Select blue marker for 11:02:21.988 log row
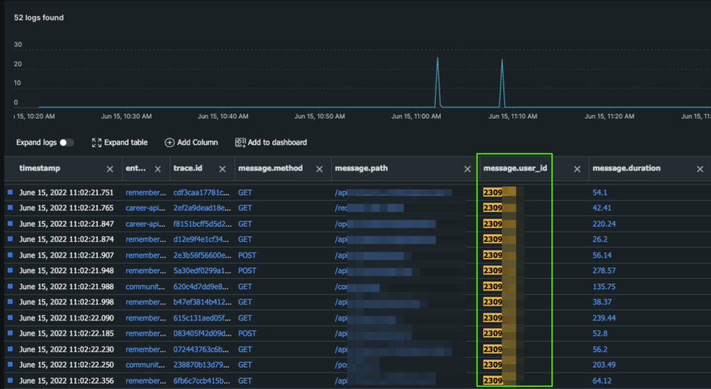The height and width of the screenshot is (389, 711). coord(10,286)
